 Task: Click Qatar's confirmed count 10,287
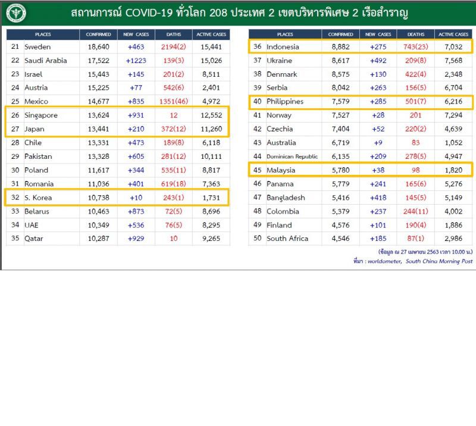[x=98, y=239]
